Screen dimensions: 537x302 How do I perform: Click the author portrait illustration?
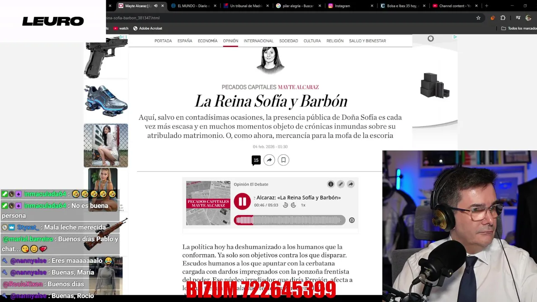point(270,61)
